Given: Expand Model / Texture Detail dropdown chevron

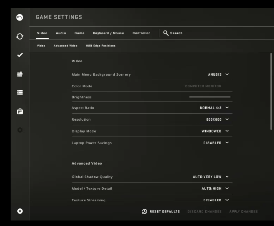Looking at the screenshot, I should tap(227, 188).
